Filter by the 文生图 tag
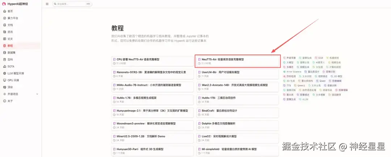 pos(318,67)
